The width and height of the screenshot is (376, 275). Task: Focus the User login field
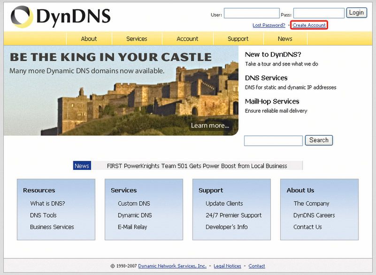click(252, 13)
